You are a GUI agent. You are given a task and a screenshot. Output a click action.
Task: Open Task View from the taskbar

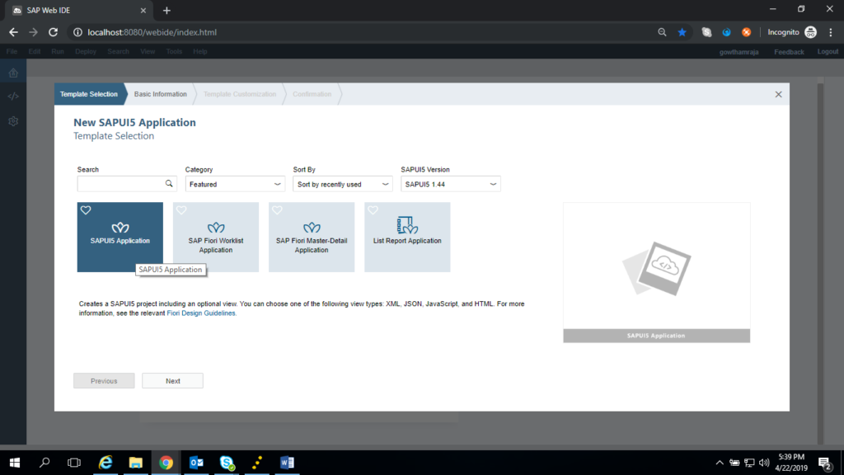tap(74, 463)
